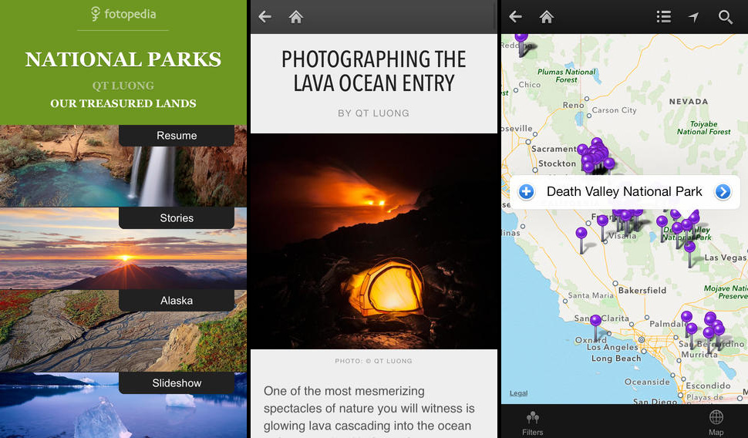
Task: Click the Reno map label
Action: (x=573, y=105)
